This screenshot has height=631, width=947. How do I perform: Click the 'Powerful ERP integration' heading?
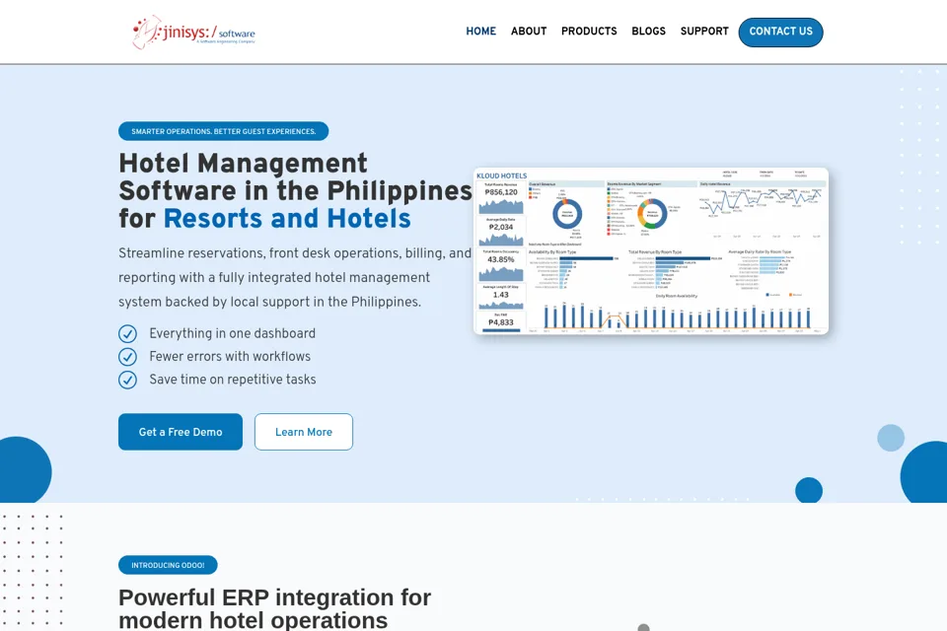275,608
